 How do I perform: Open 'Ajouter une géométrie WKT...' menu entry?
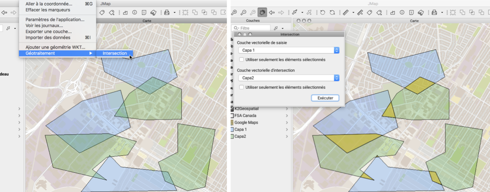coord(55,47)
